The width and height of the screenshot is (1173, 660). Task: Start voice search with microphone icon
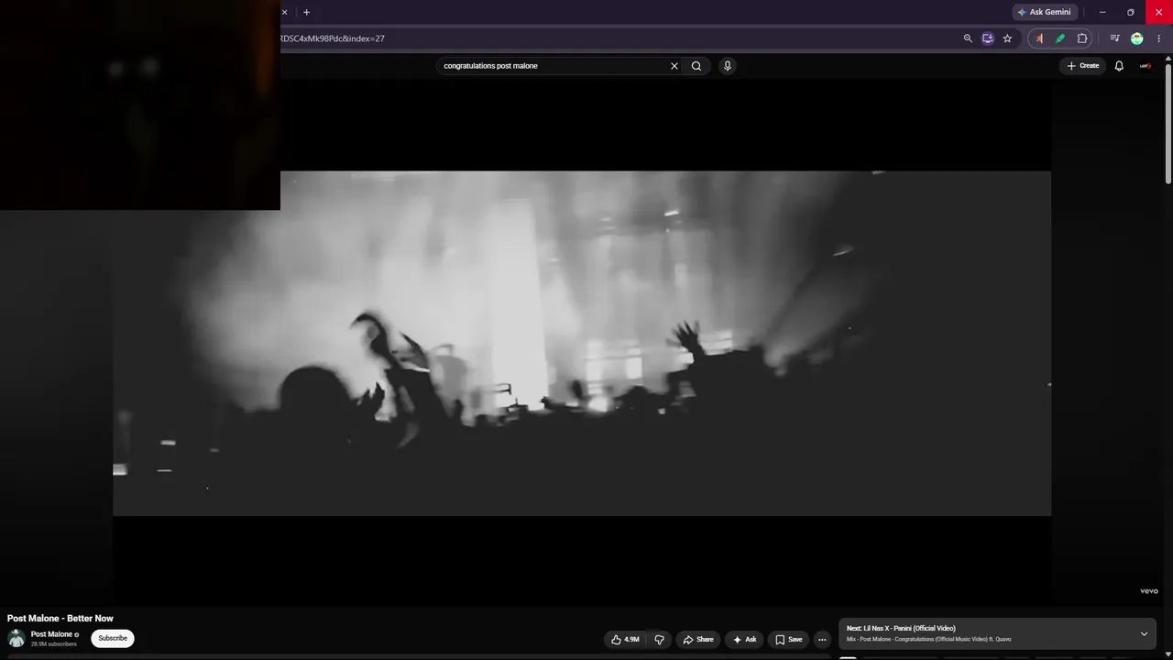728,66
